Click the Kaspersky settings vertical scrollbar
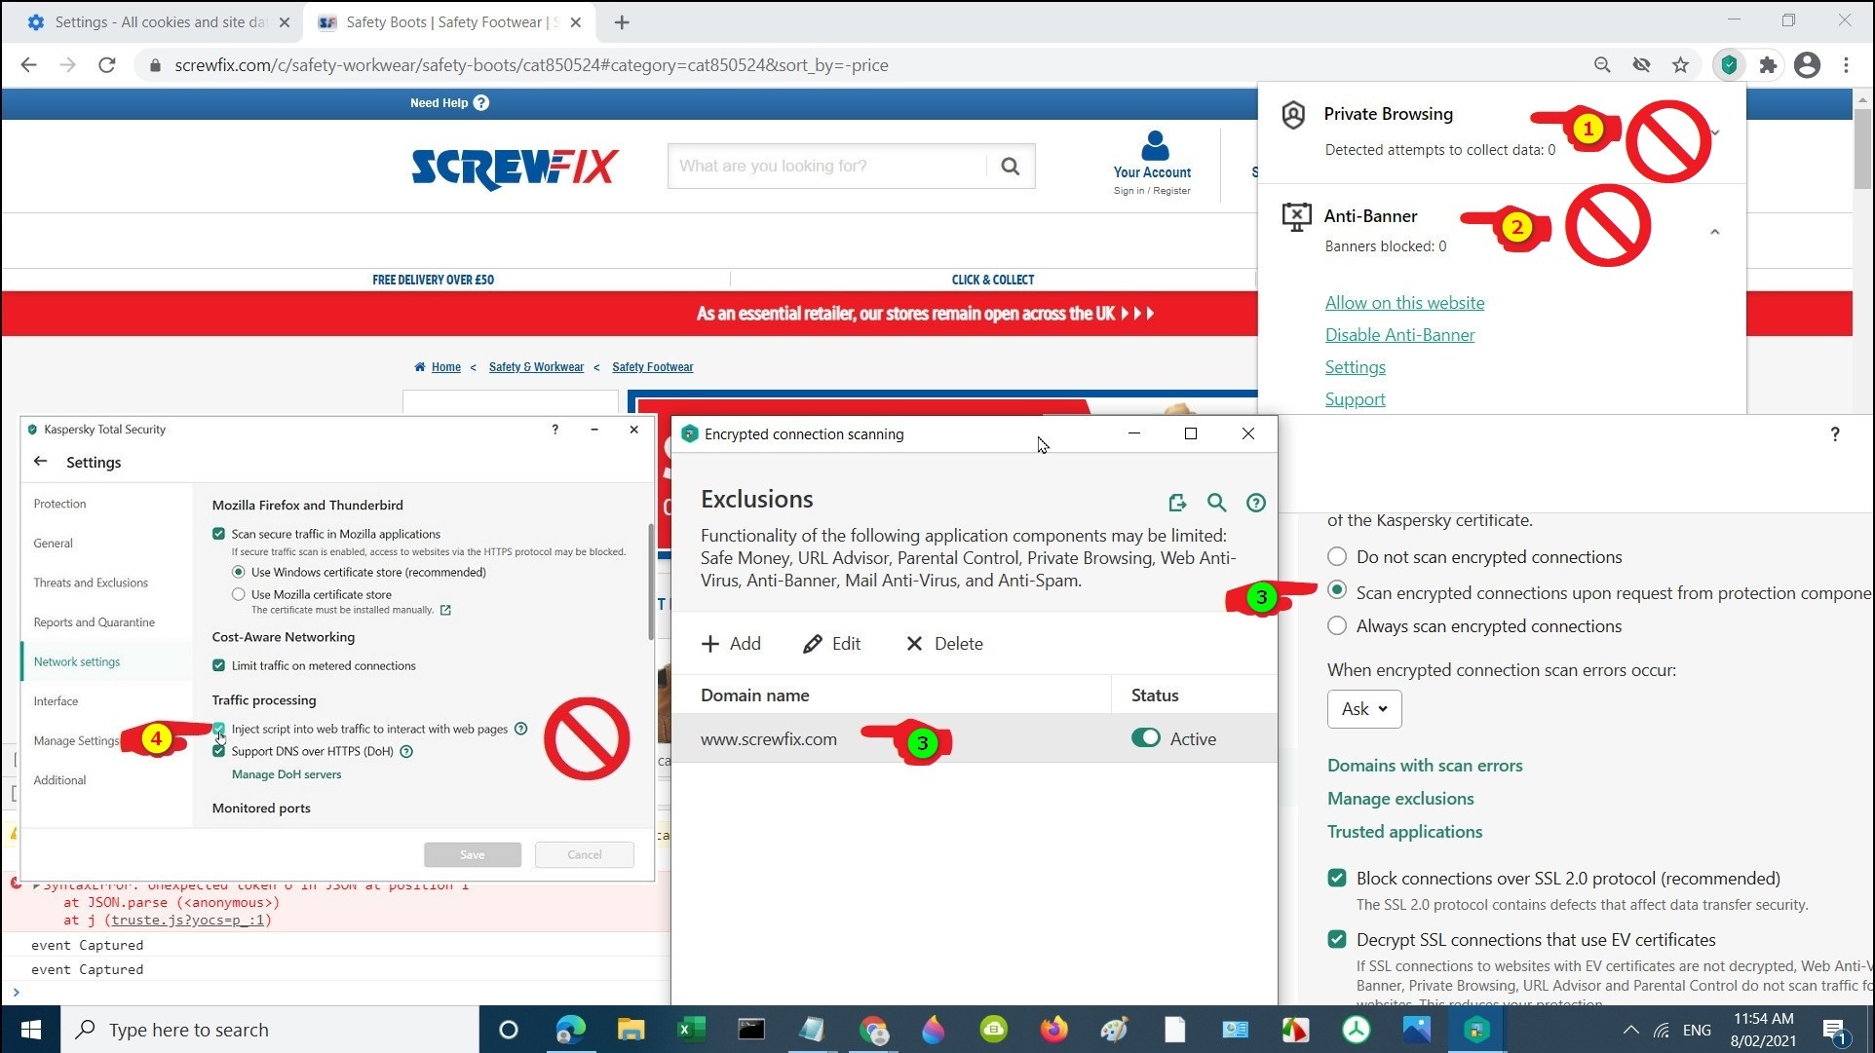The height and width of the screenshot is (1053, 1875). [650, 583]
